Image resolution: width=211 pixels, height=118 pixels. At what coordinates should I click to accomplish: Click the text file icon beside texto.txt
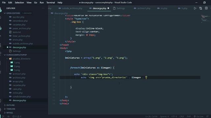[x=10, y=32]
